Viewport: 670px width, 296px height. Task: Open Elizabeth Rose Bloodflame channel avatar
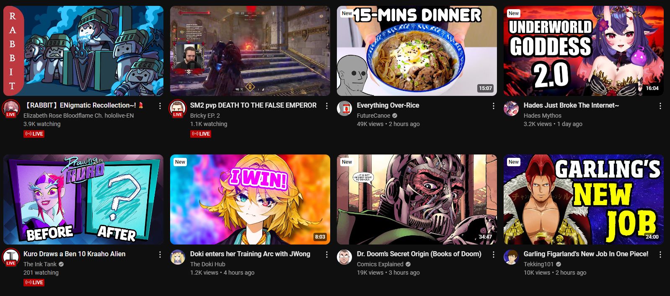click(x=11, y=108)
